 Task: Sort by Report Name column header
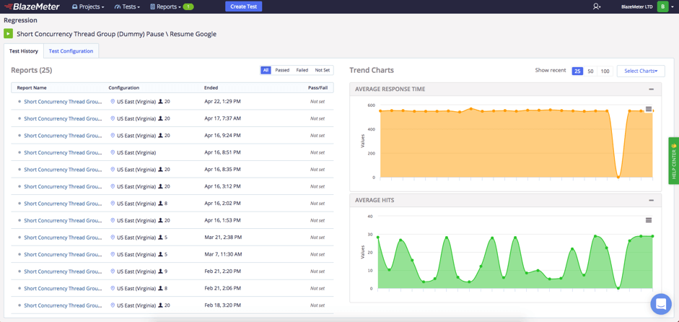pyautogui.click(x=32, y=87)
